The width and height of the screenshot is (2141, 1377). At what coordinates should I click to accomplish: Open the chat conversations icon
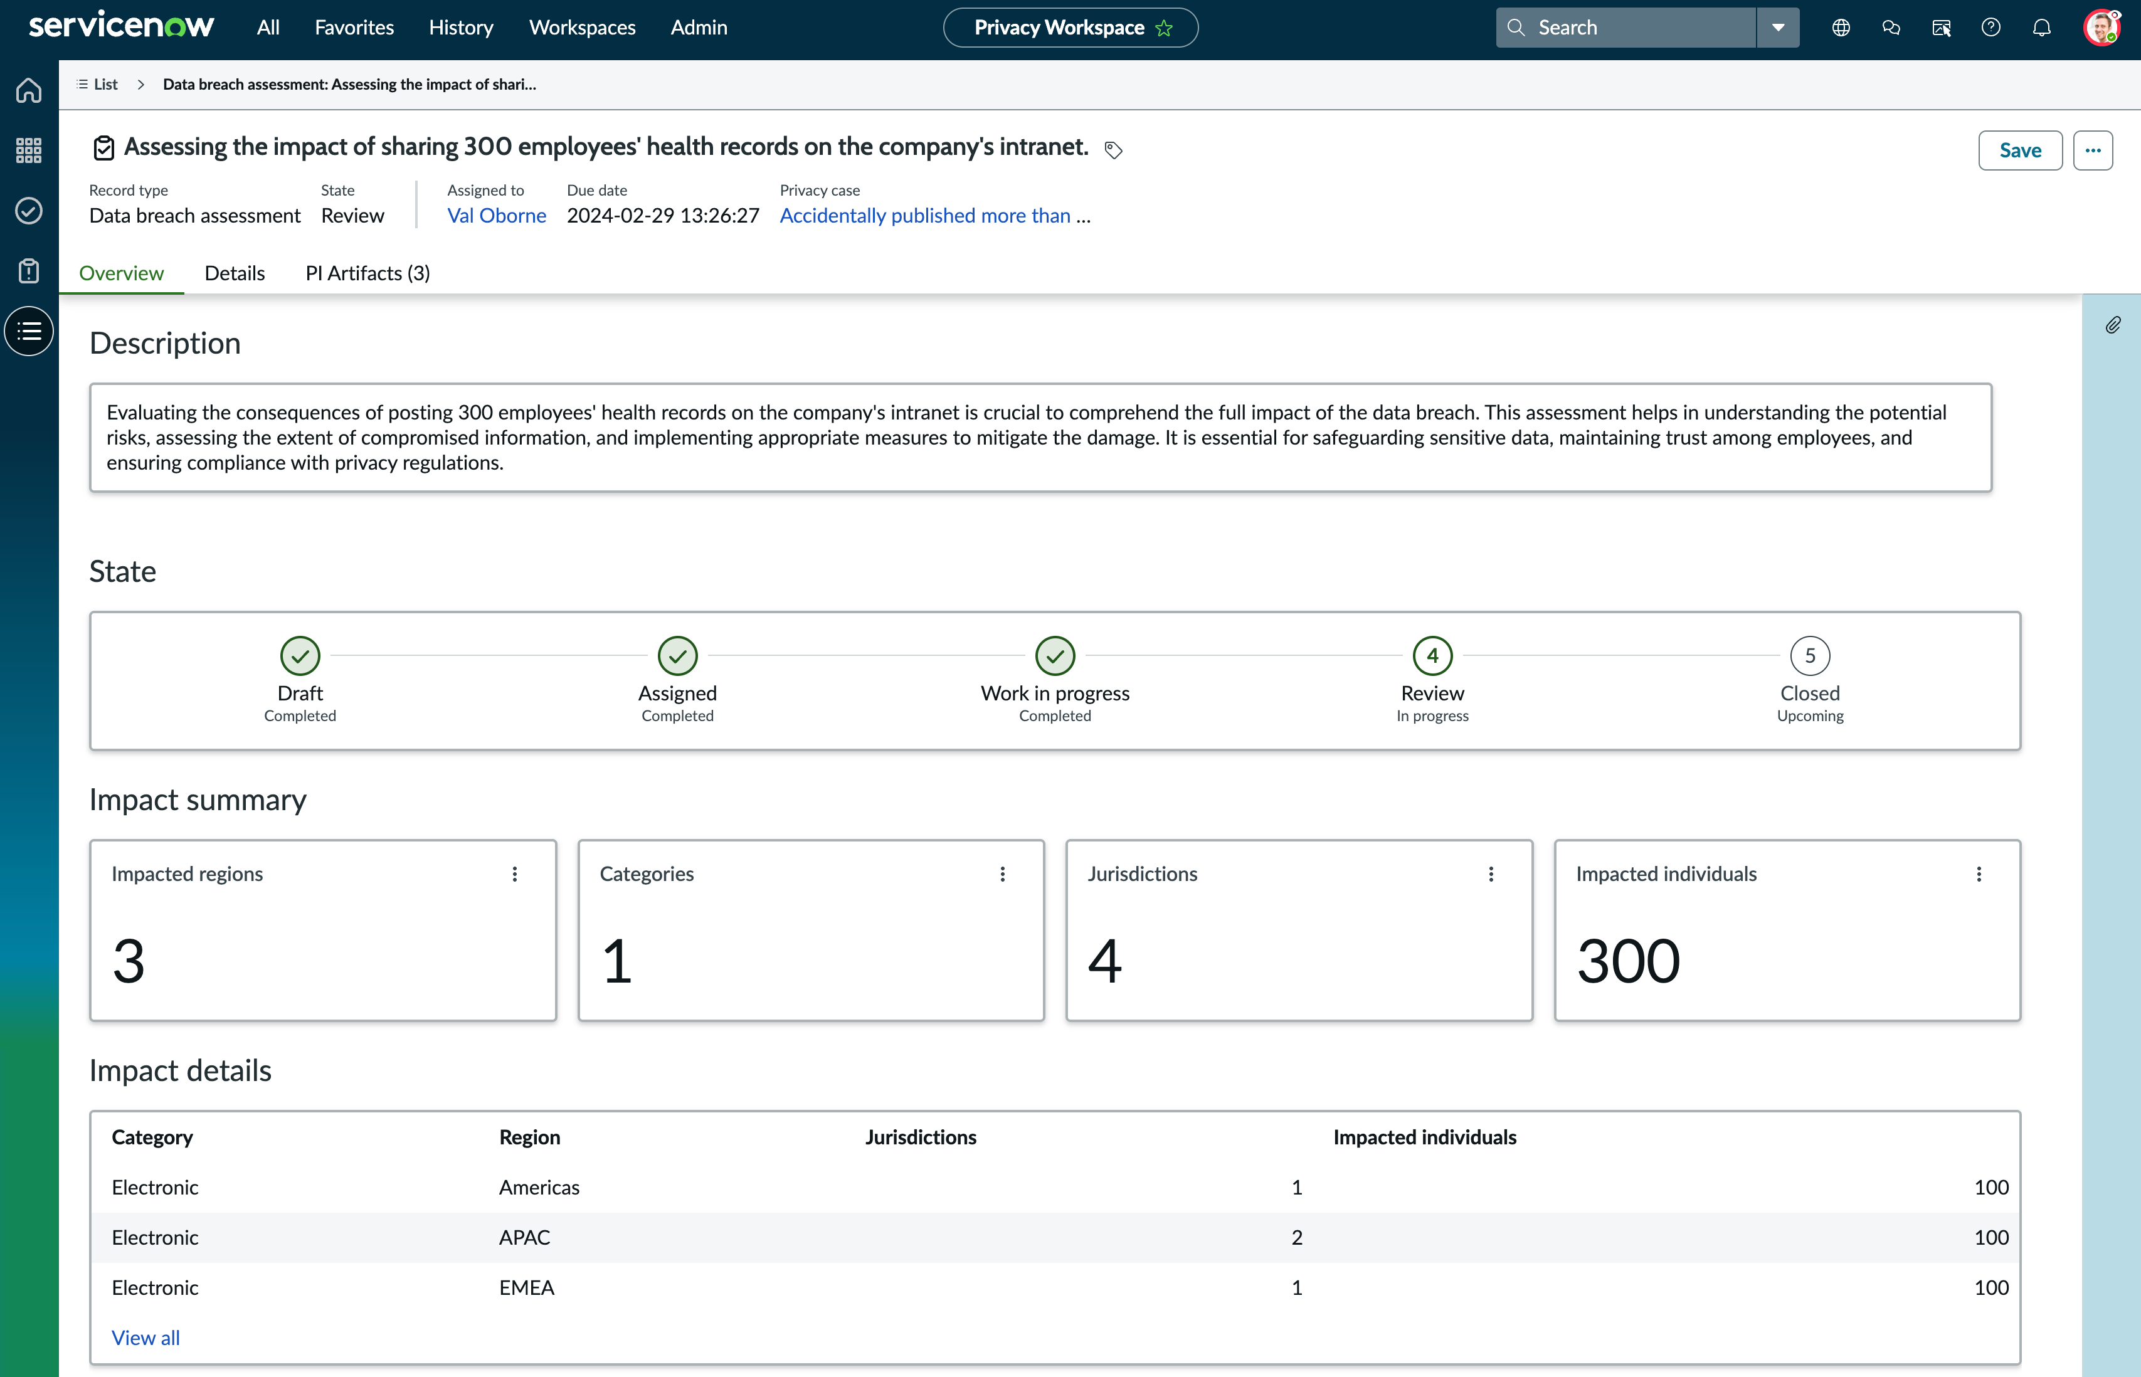click(1891, 28)
